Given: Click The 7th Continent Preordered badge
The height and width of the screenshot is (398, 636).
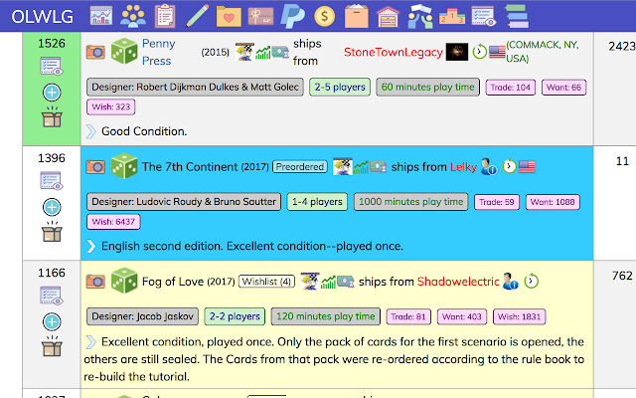Looking at the screenshot, I should [x=300, y=166].
